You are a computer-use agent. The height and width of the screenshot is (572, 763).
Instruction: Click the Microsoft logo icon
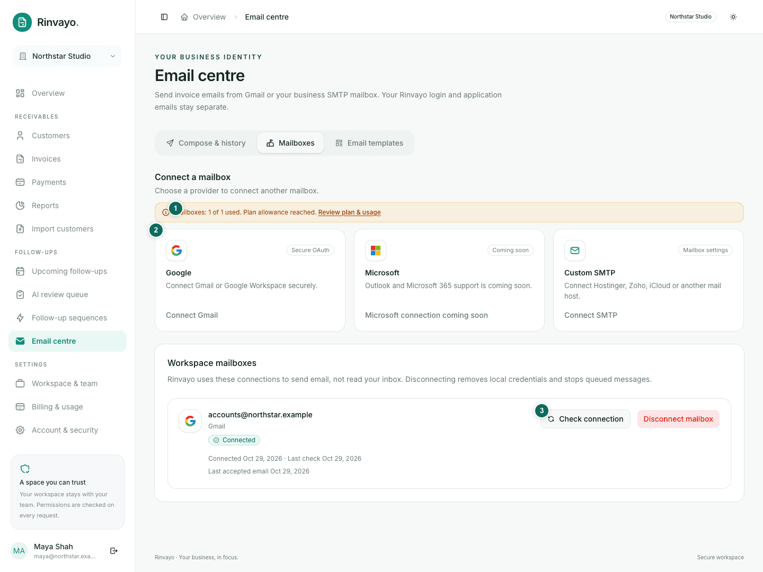(376, 251)
